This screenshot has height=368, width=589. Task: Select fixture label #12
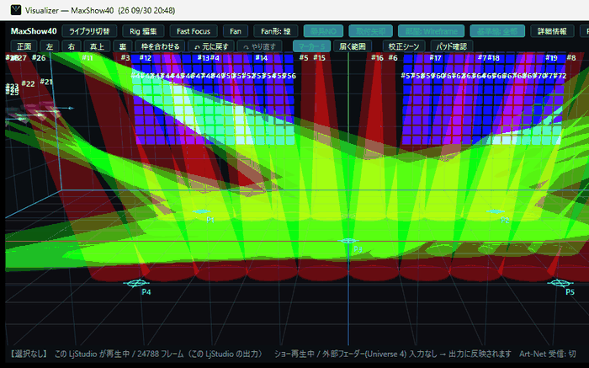pos(146,58)
